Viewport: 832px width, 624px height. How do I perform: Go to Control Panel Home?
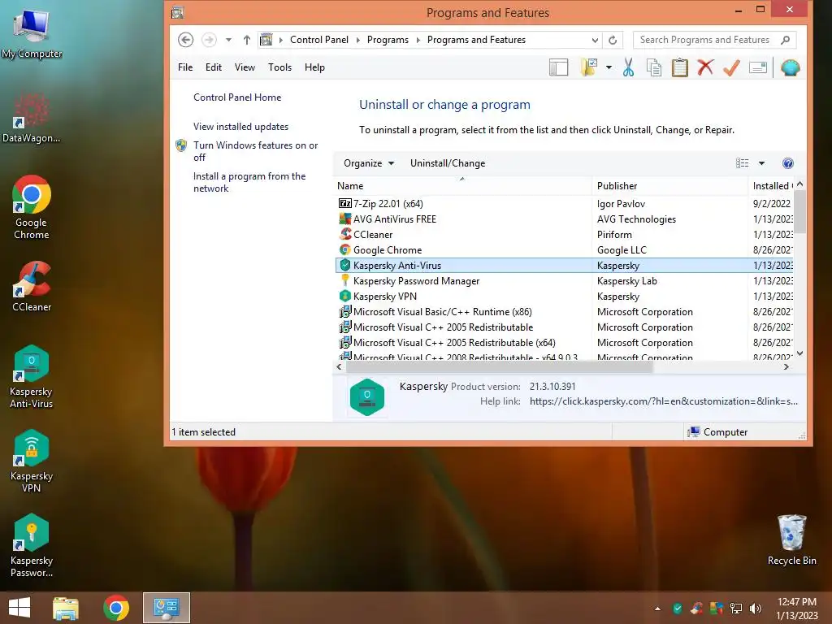point(237,97)
